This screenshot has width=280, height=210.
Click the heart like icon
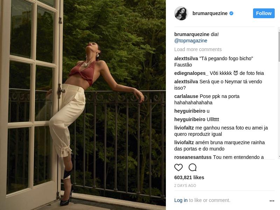pos(178,168)
